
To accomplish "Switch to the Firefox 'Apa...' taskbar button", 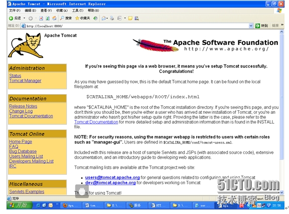I will (71, 205).
